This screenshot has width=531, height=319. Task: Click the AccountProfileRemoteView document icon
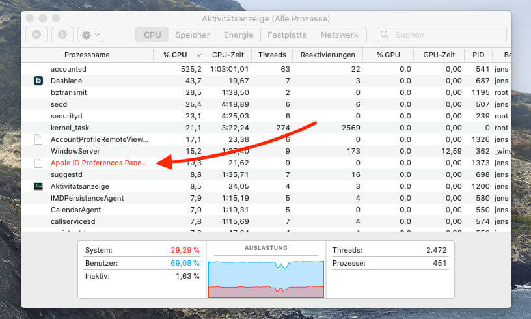pos(38,139)
